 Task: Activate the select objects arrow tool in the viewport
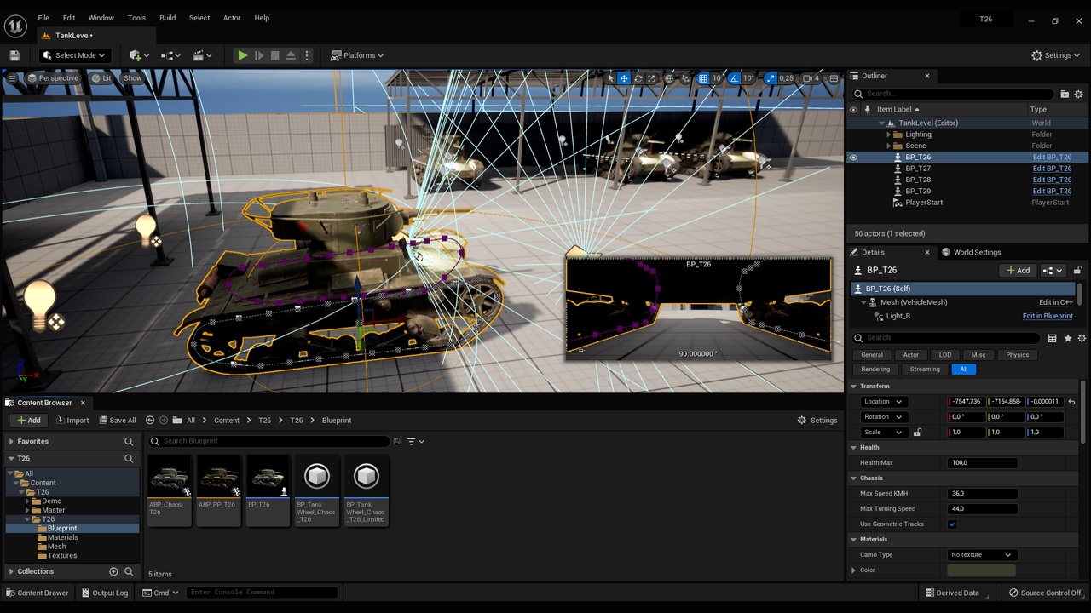(x=609, y=78)
